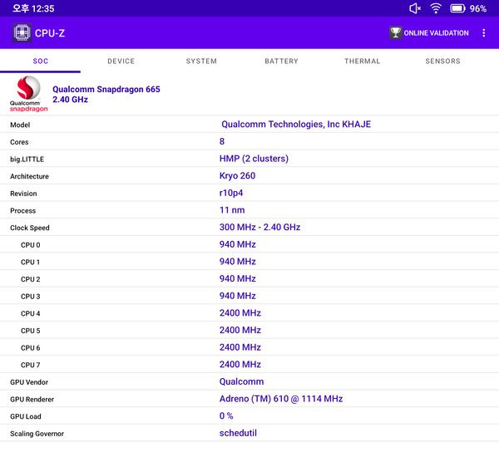Tap the 'HMP (2 clusters)' value

[254, 159]
